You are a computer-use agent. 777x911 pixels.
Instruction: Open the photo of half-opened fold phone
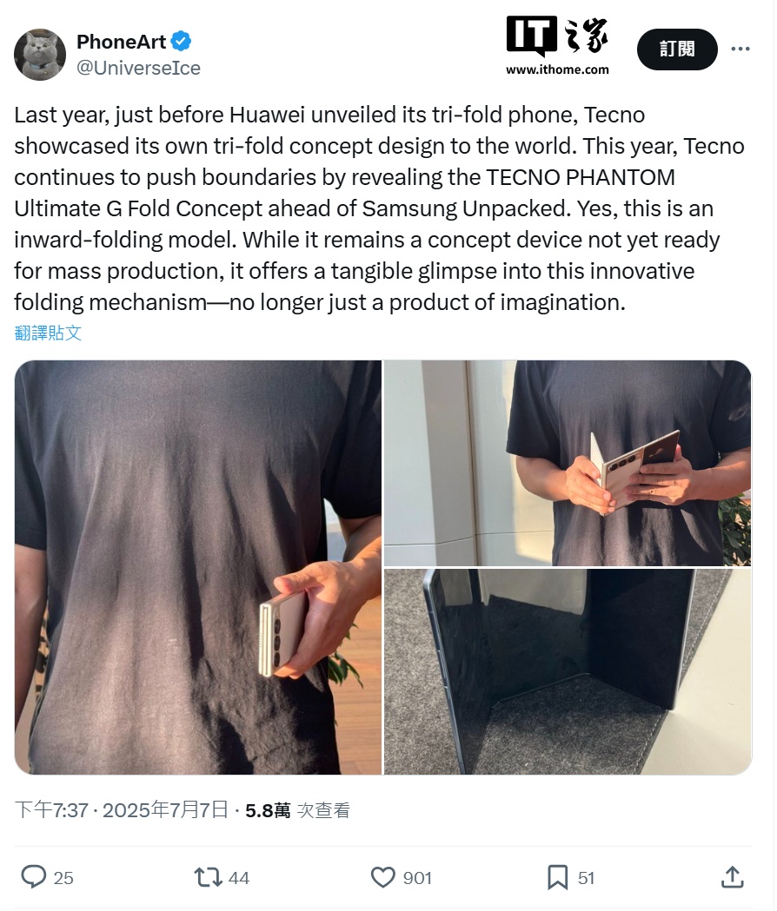click(568, 463)
